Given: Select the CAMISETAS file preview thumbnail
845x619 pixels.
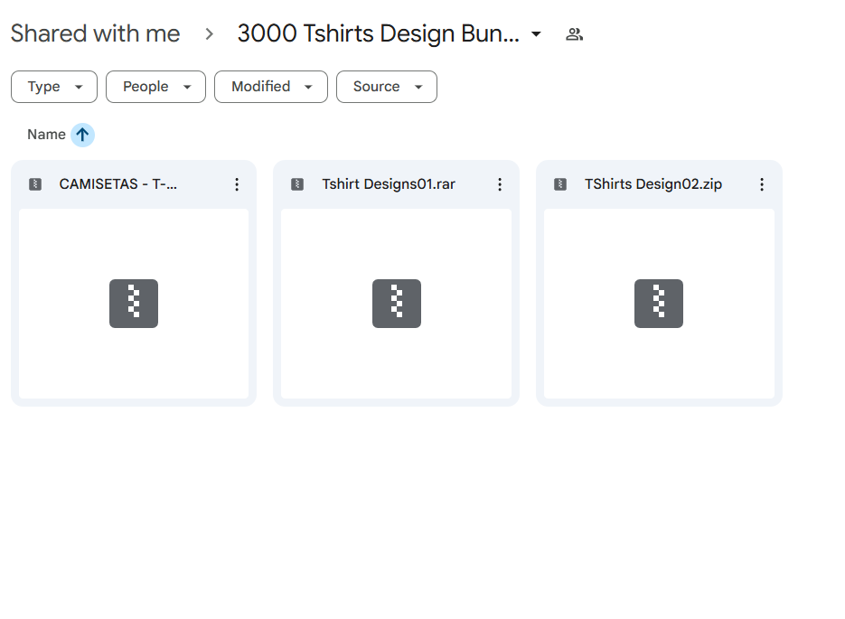Looking at the screenshot, I should click(134, 304).
